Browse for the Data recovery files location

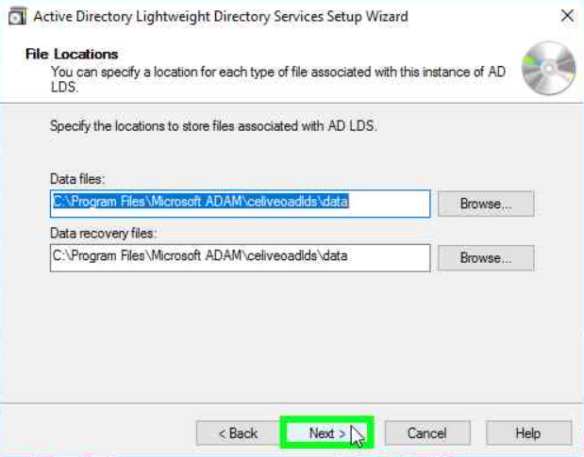coord(486,258)
